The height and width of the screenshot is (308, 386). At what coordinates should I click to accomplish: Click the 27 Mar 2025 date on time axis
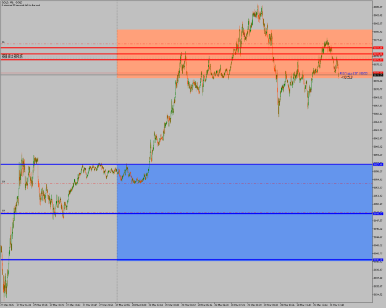pyautogui.click(x=7, y=305)
